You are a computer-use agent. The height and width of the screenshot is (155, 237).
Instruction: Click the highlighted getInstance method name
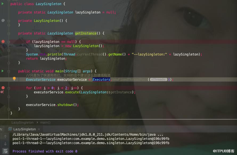[86, 33]
